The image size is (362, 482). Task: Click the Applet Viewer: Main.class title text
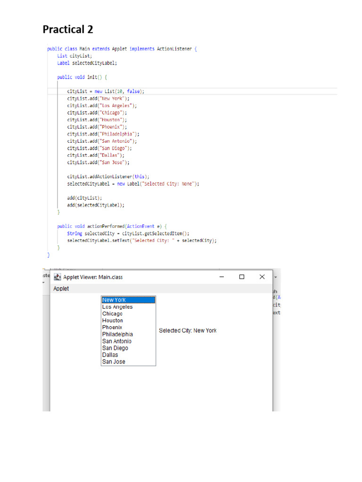point(93,277)
